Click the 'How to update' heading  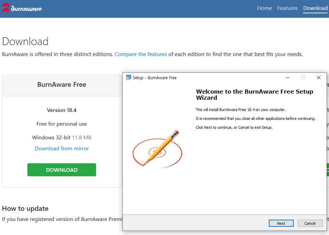tap(25, 209)
